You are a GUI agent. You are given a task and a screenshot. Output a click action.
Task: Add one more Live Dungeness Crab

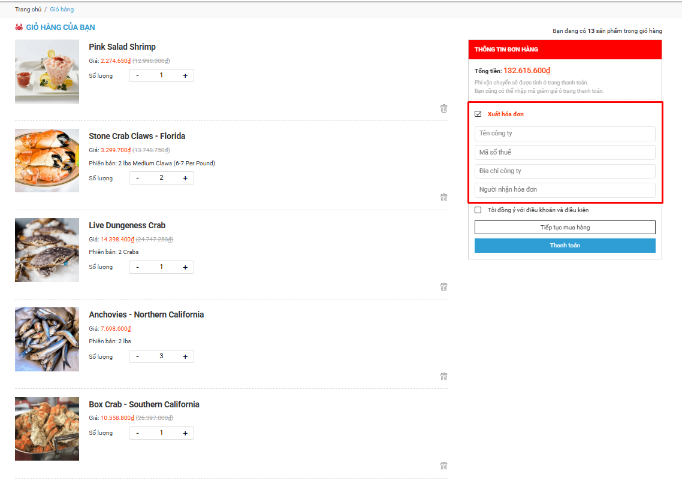pos(185,267)
